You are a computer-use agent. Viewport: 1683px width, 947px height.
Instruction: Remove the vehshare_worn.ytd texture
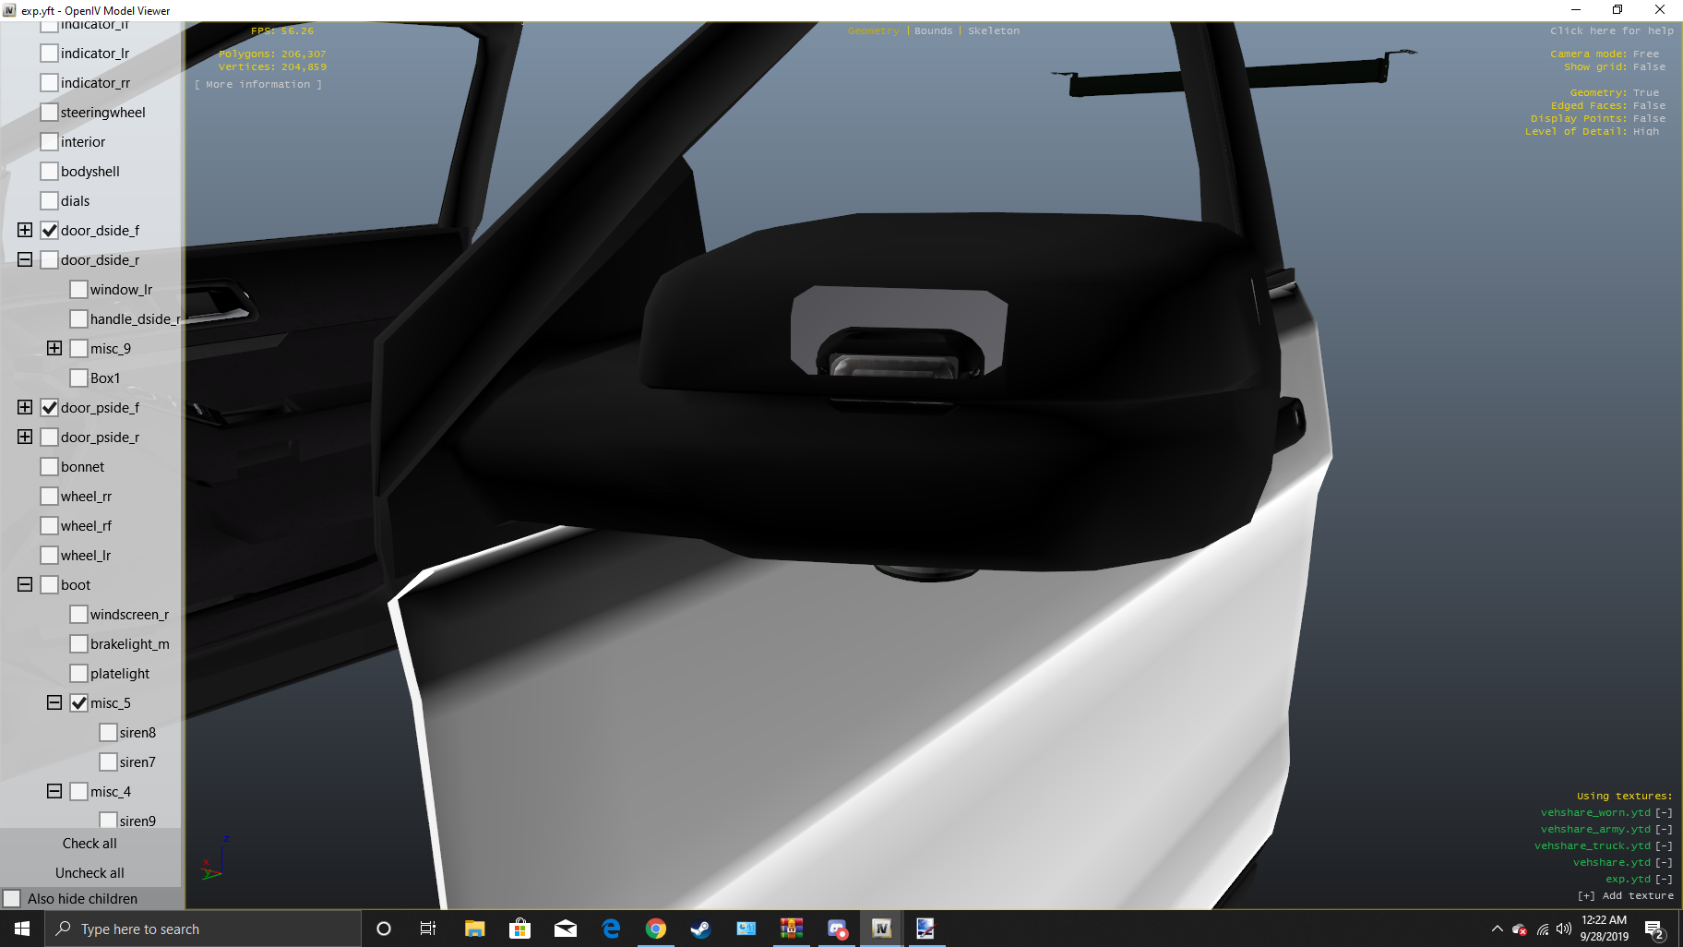tap(1664, 813)
